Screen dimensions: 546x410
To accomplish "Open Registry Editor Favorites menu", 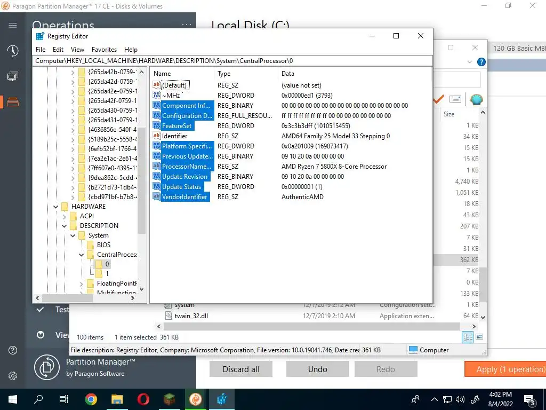I will 104,50.
